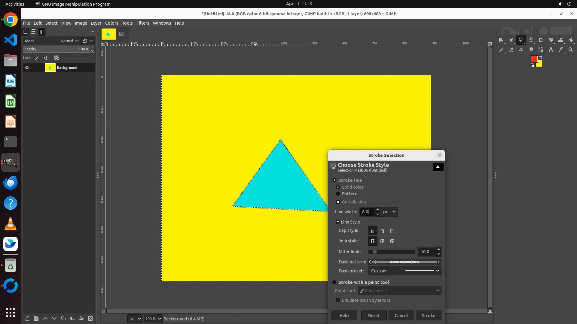Select the Clone stamp tool
Image resolution: width=577 pixels, height=324 pixels.
tap(521, 50)
